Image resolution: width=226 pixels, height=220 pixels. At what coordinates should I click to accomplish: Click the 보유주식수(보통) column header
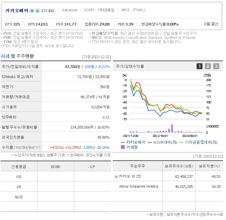[179, 166]
